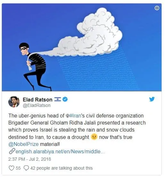Image resolution: width=165 pixels, height=177 pixels.
Task: Click the info icon on the image
Action: click(x=157, y=8)
